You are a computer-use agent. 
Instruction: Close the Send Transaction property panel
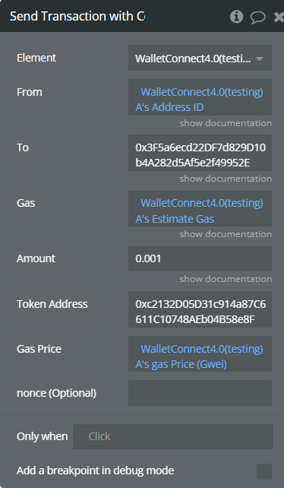click(279, 17)
